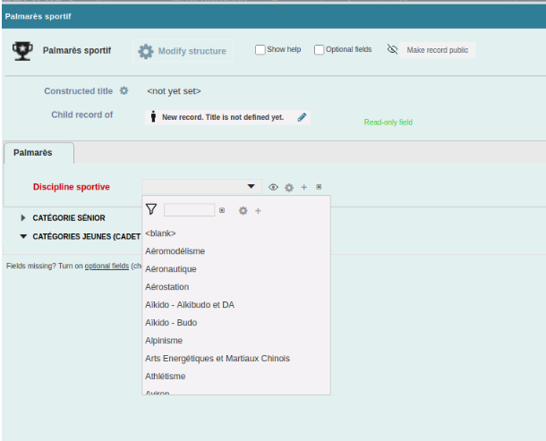
Task: Click the Modify structure gear icon
Action: 146,51
